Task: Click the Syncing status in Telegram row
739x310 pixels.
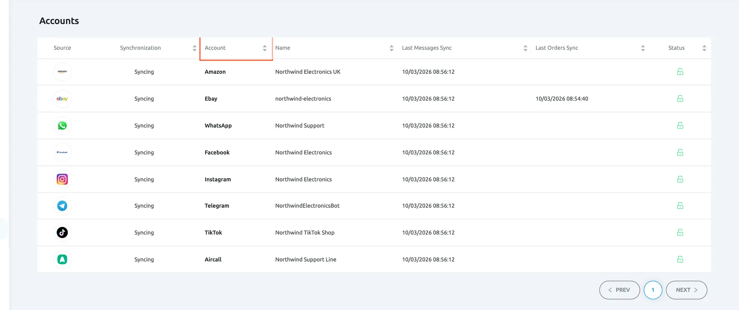Action: pyautogui.click(x=144, y=206)
